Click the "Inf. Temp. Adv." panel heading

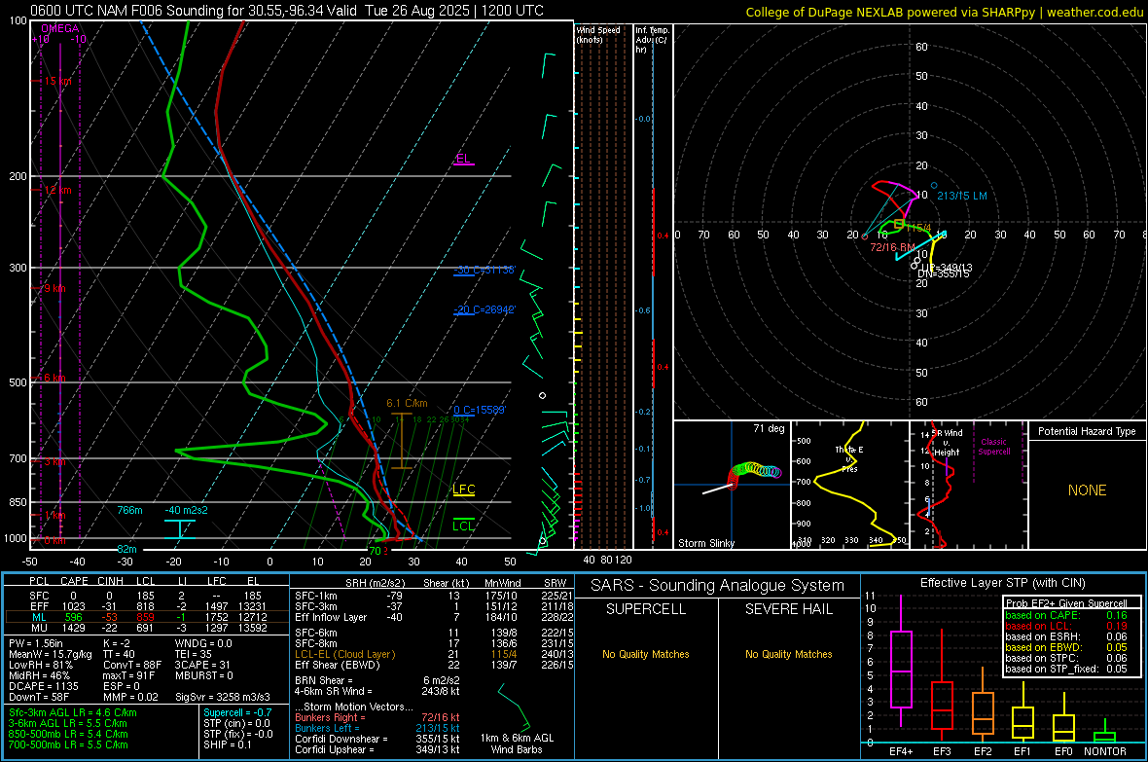[652, 40]
